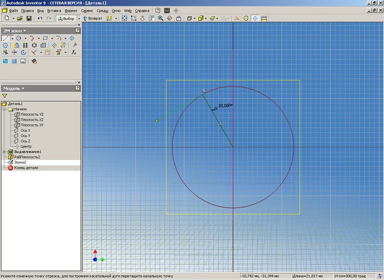Screen dimensions: 384x280
Task: Click the Insert image icon
Action: (x=23, y=61)
